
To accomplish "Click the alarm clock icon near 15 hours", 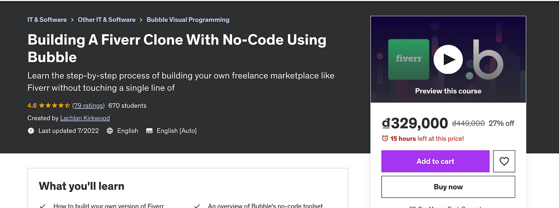I will [385, 138].
